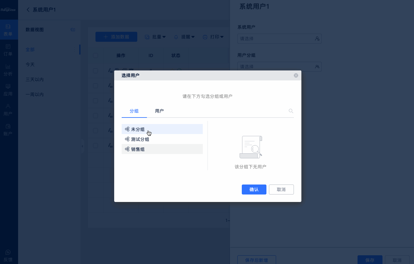The height and width of the screenshot is (264, 414).
Task: Check the second data row checkbox
Action: [x=95, y=86]
